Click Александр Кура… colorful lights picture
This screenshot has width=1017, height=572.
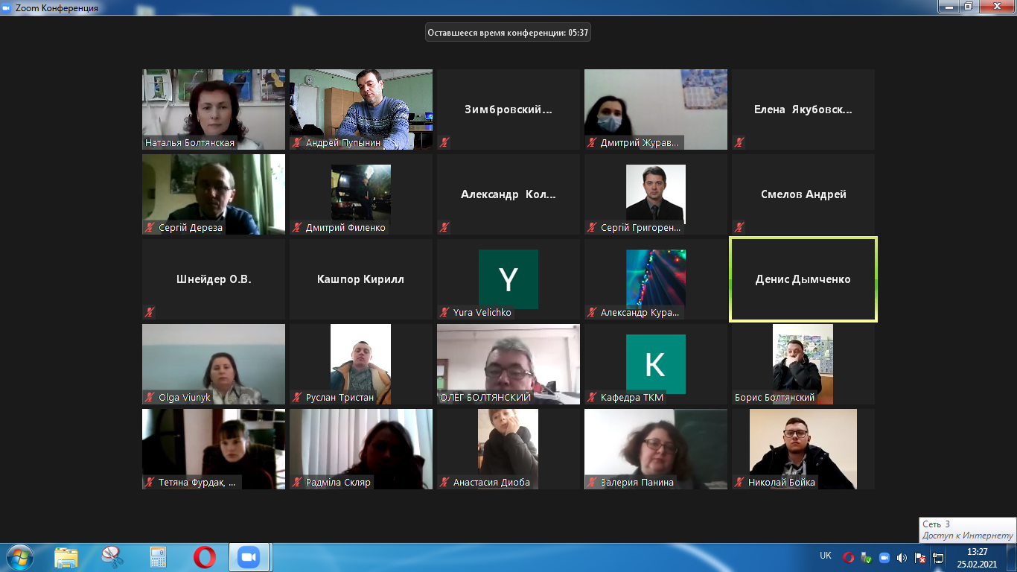tap(656, 279)
